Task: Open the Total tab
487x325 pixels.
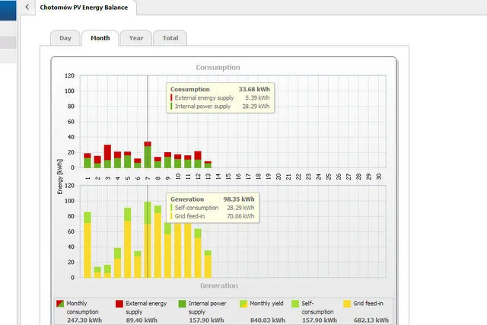Action: (170, 38)
